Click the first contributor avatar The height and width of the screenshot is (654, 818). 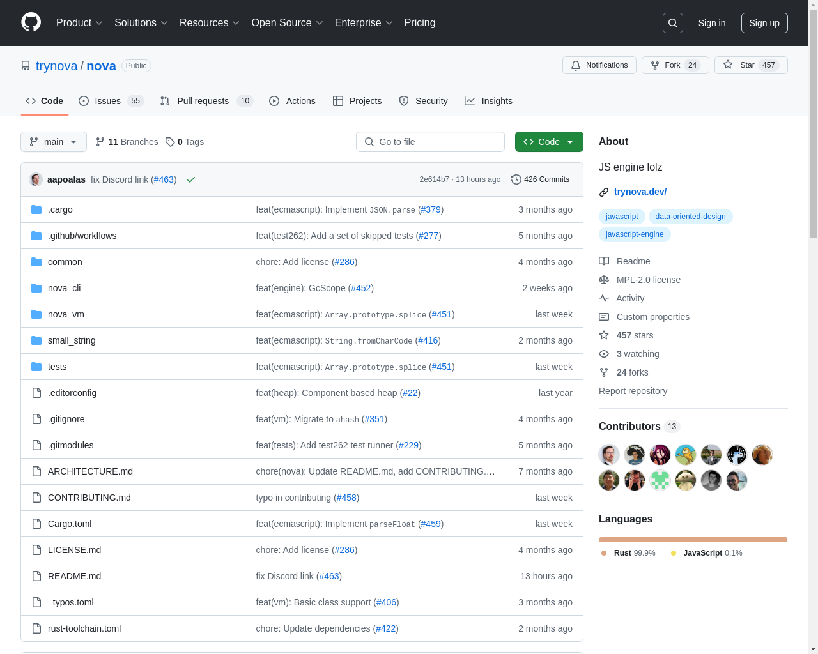[609, 455]
